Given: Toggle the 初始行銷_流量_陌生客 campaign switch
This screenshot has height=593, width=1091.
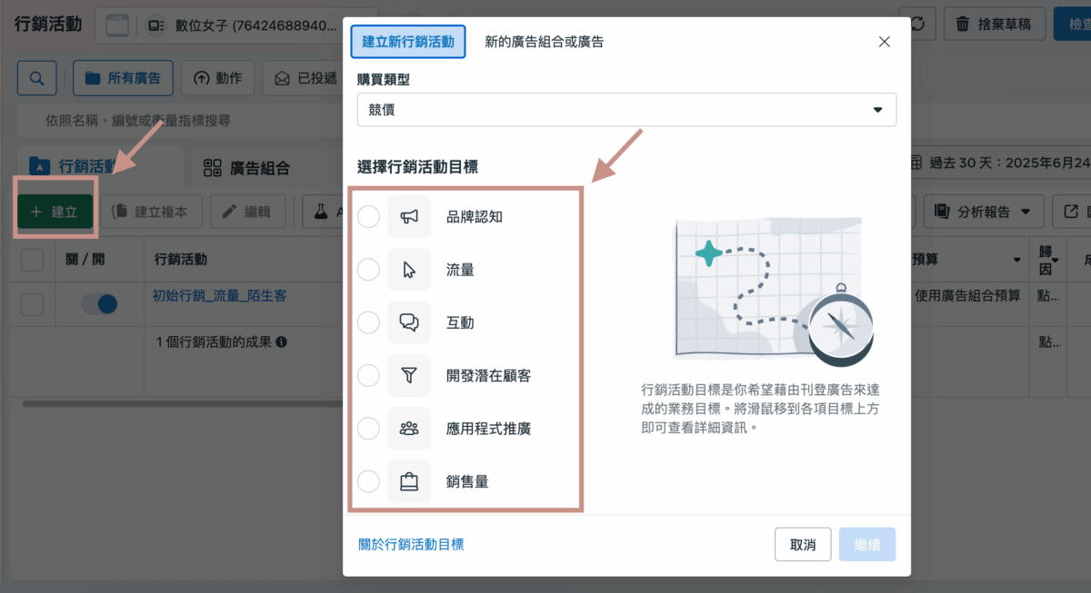Looking at the screenshot, I should pos(99,304).
